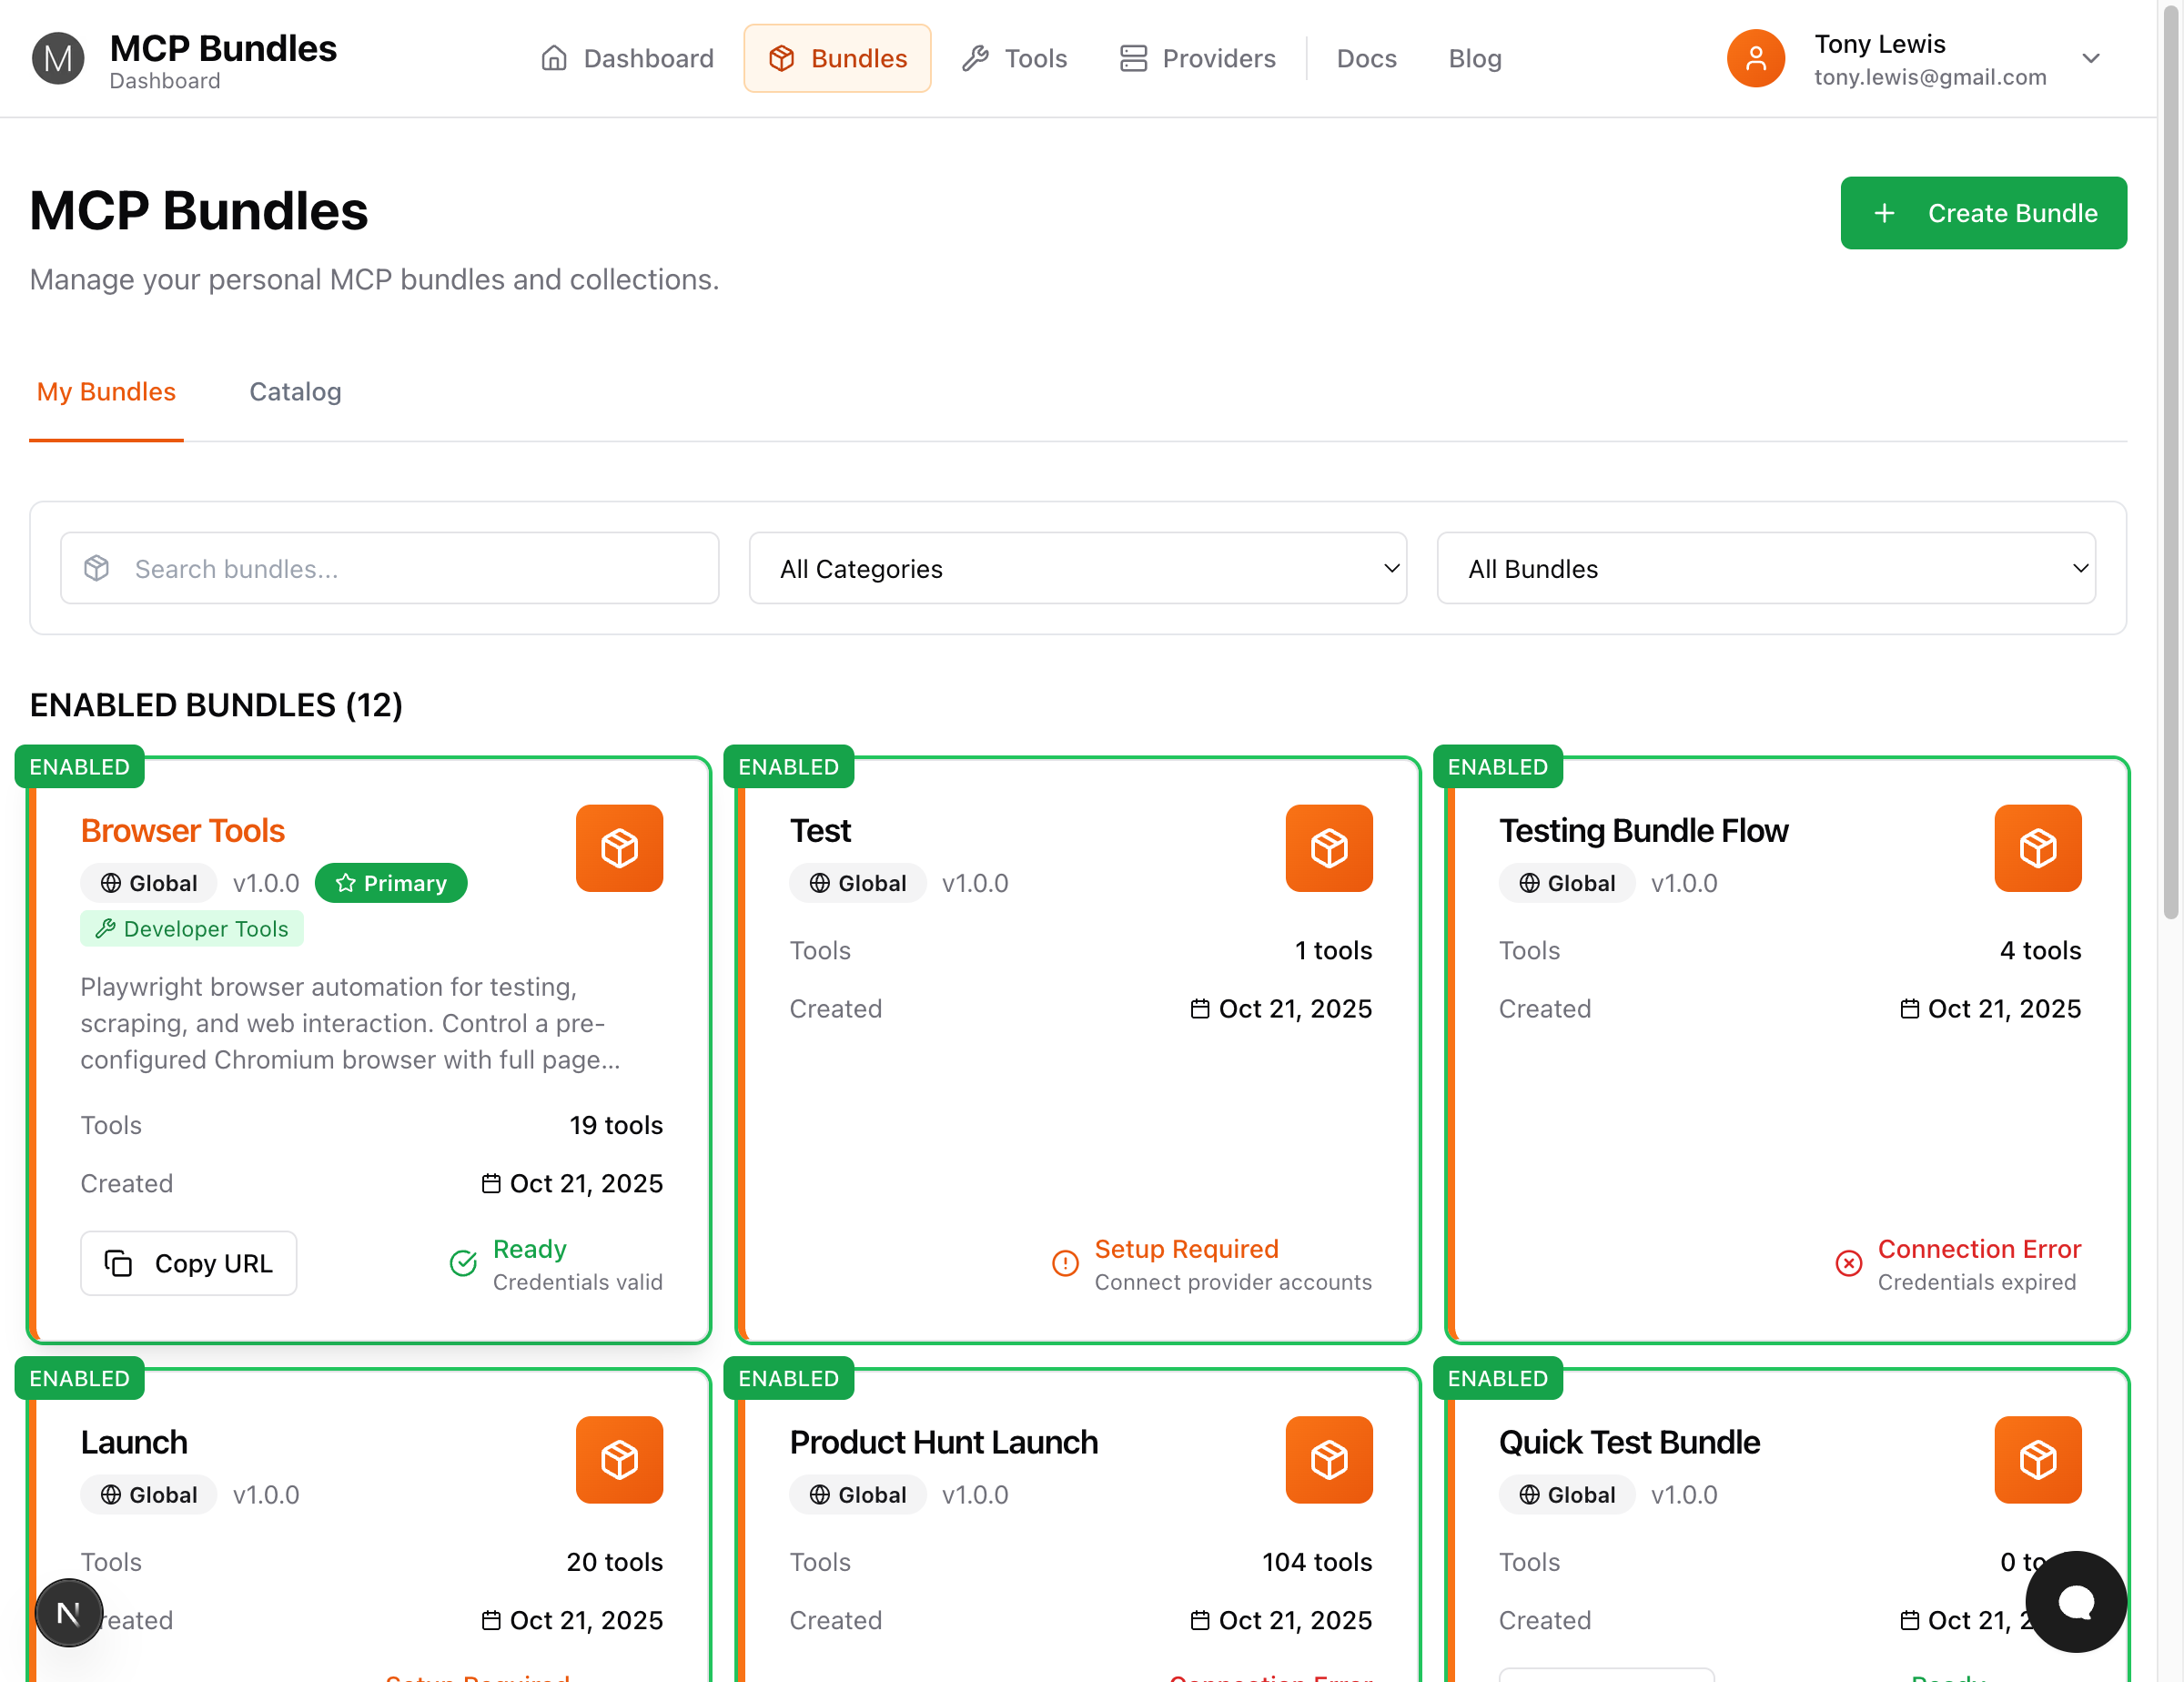Click the Browser Tools bundle title

point(183,831)
